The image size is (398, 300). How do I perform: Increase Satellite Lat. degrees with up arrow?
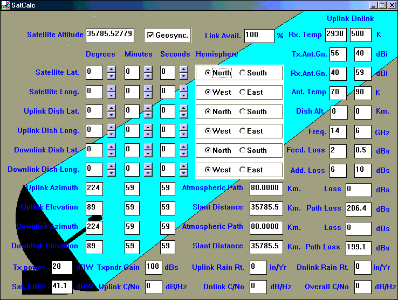click(x=112, y=69)
